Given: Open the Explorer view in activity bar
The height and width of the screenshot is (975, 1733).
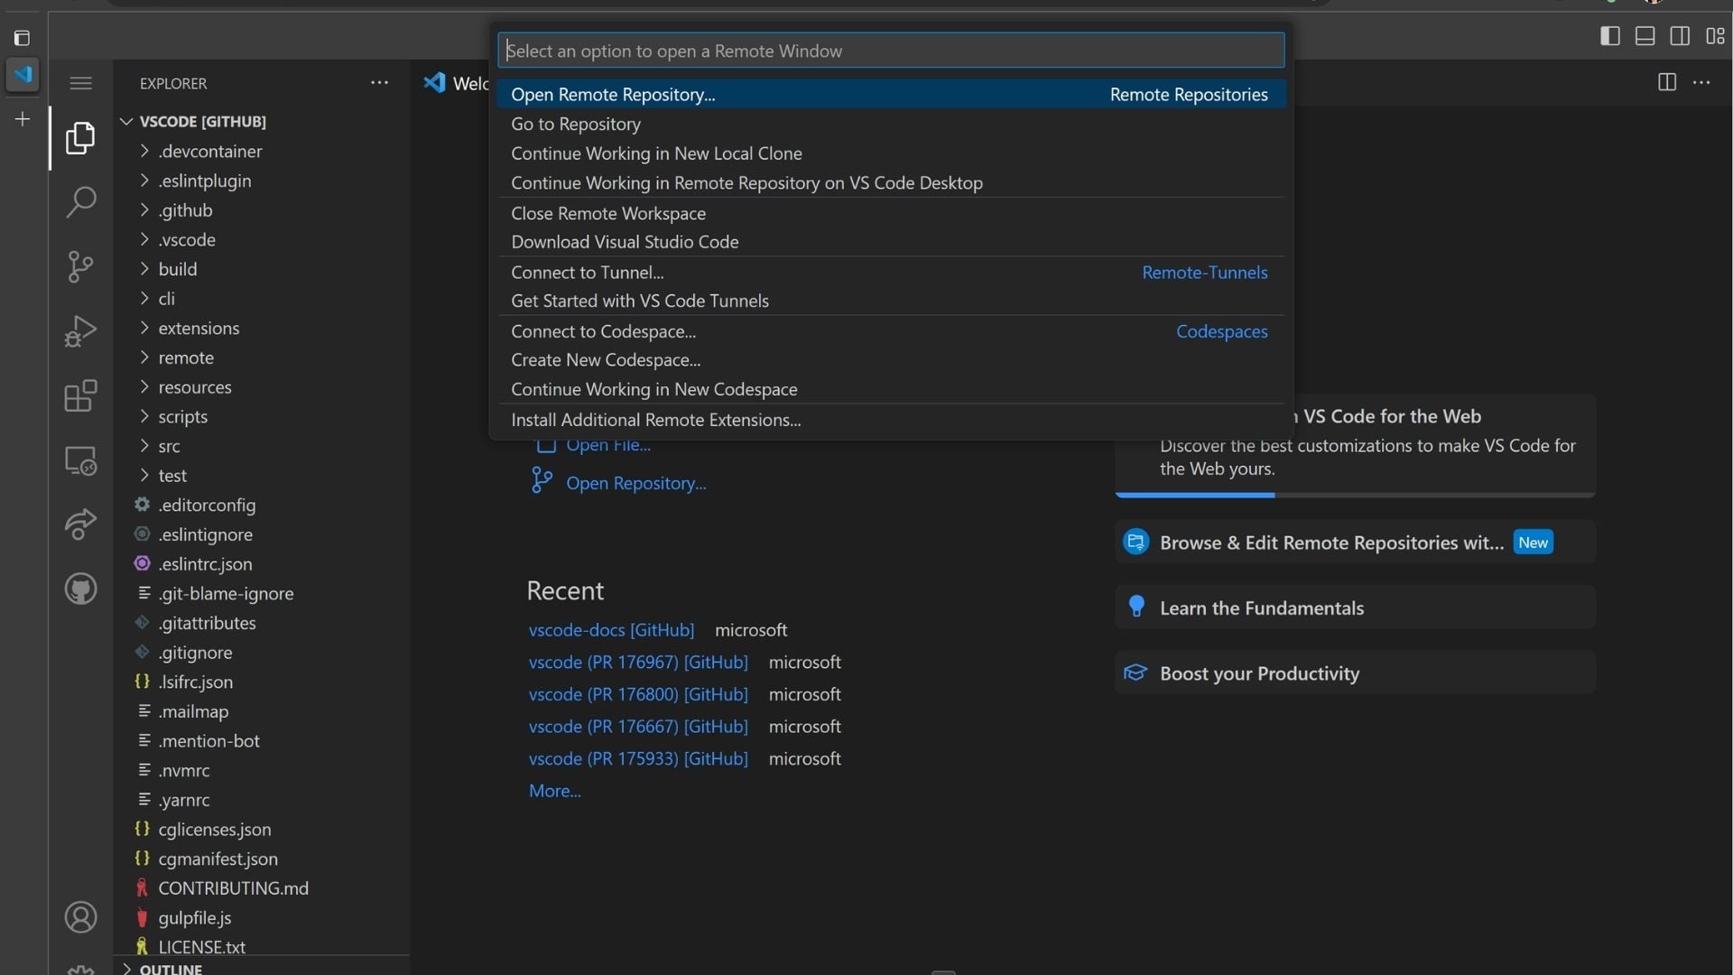Looking at the screenshot, I should pos(80,137).
